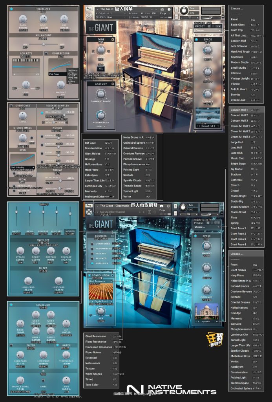Mute the Cinematic instrument with M button

[x=175, y=212]
